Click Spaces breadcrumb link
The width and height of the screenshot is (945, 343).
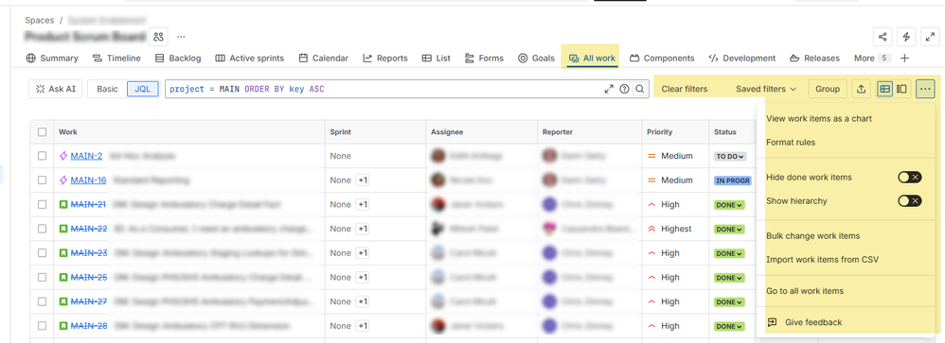[x=39, y=21]
